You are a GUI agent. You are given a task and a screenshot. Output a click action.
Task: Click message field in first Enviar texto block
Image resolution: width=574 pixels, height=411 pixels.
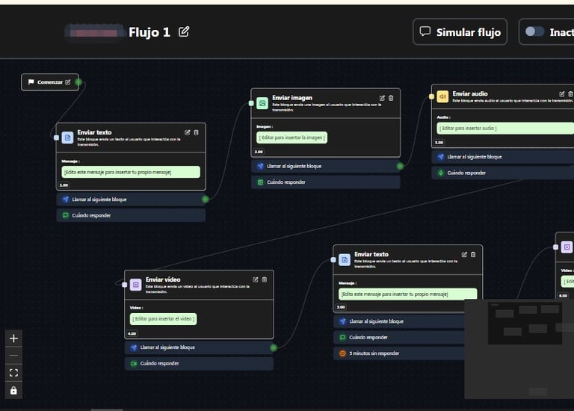131,172
